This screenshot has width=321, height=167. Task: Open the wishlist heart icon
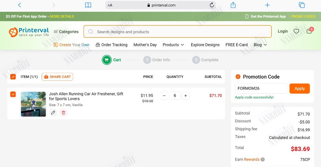(x=296, y=31)
